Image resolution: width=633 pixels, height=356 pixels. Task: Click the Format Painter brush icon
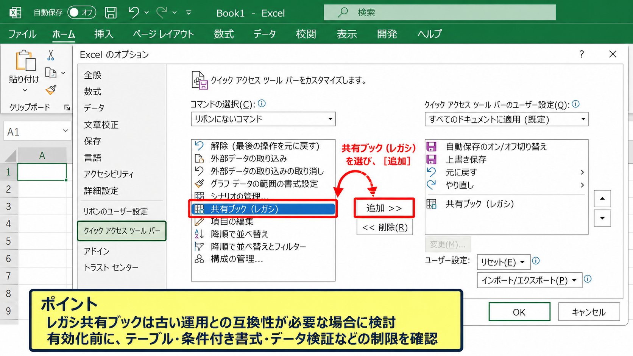click(51, 90)
